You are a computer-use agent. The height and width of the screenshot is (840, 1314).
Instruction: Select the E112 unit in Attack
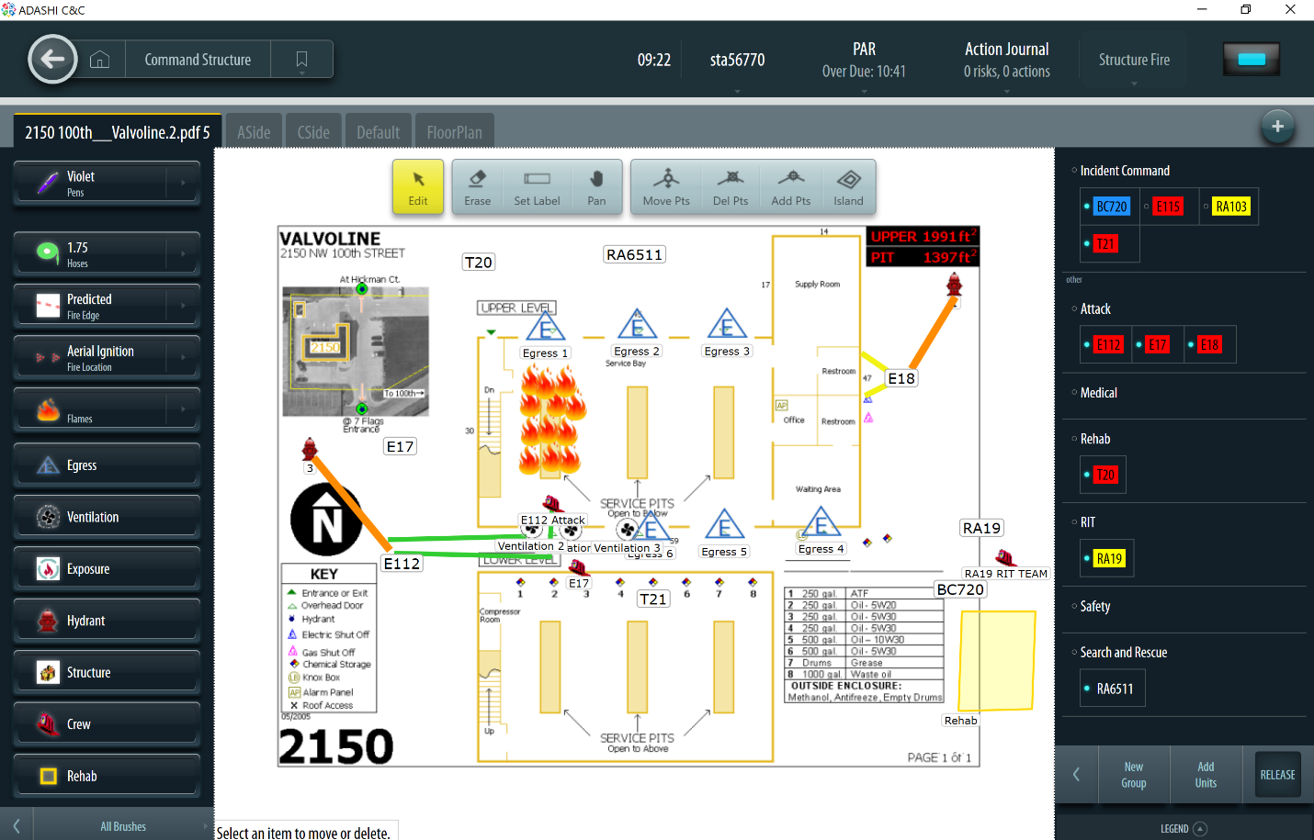click(1108, 345)
